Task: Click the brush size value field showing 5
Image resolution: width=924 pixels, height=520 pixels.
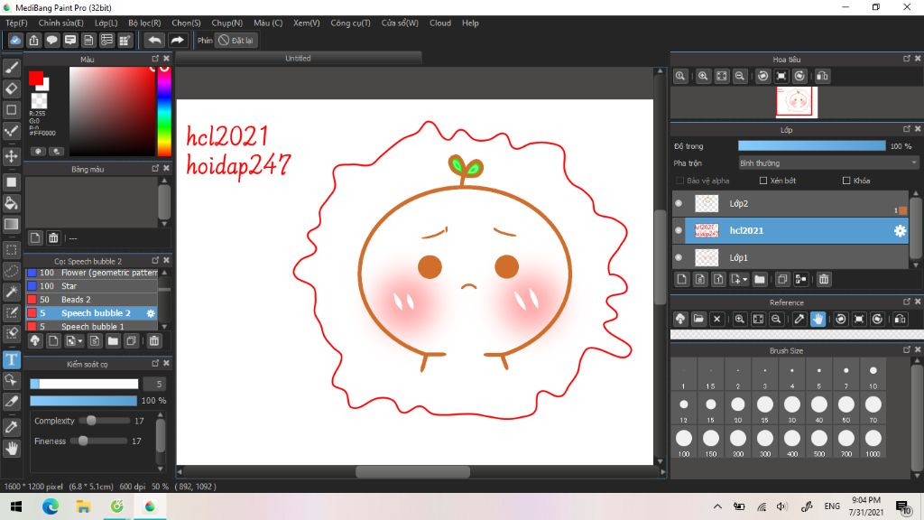Action: pyautogui.click(x=155, y=384)
